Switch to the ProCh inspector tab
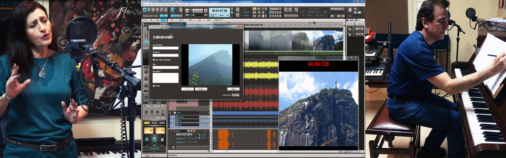This screenshot has height=158, width=506. point(163,20)
